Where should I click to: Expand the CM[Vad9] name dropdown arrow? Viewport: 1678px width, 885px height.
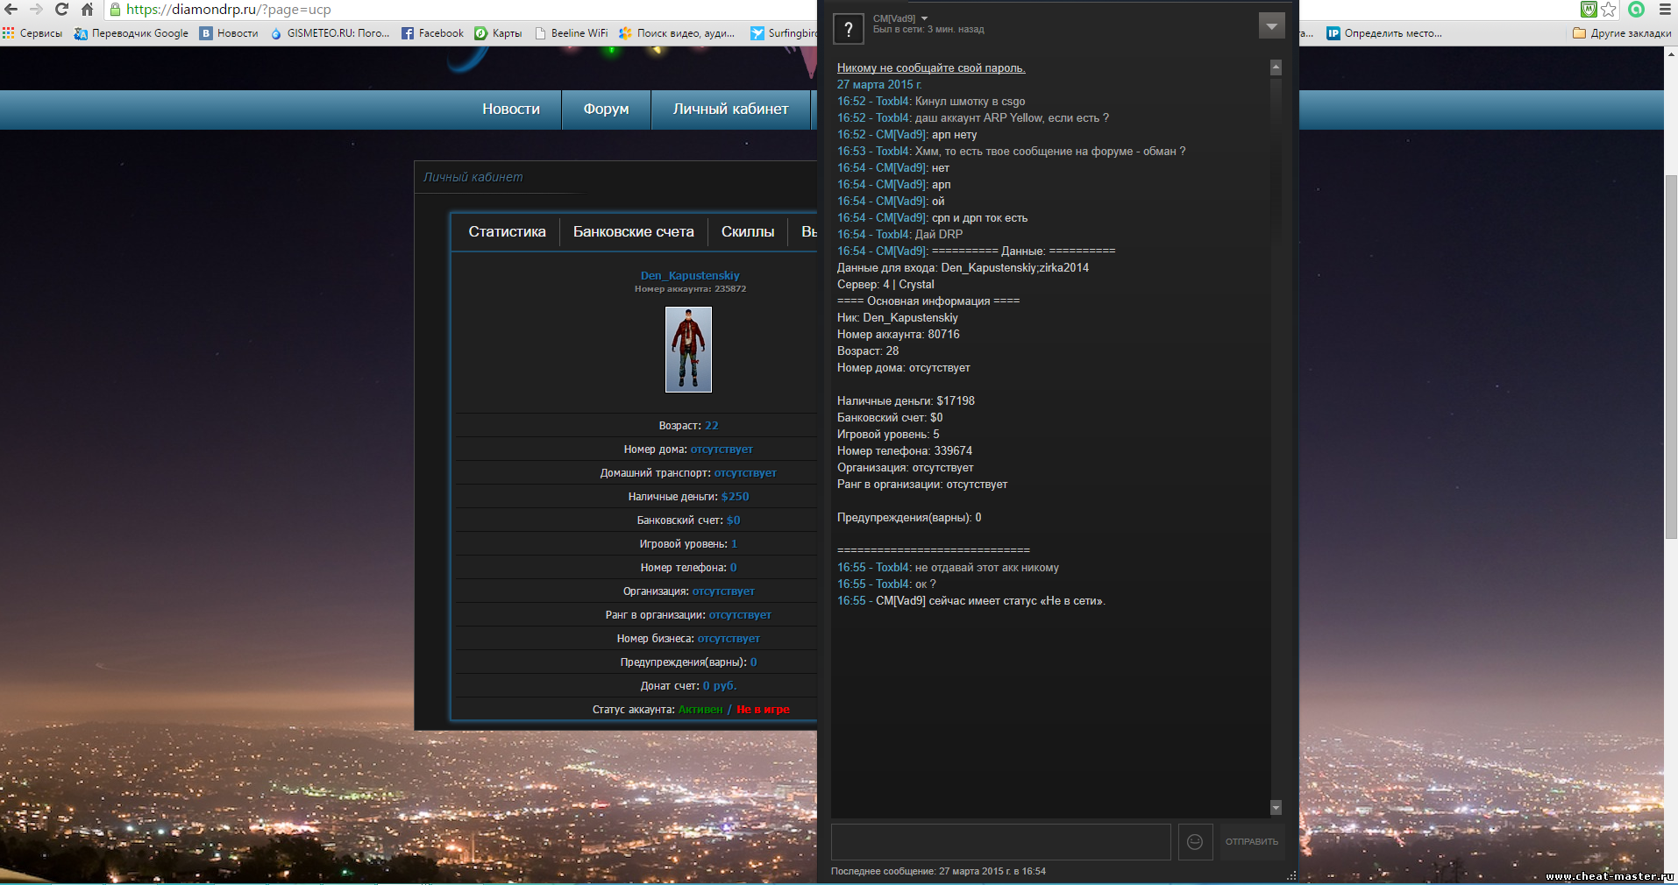point(925,18)
